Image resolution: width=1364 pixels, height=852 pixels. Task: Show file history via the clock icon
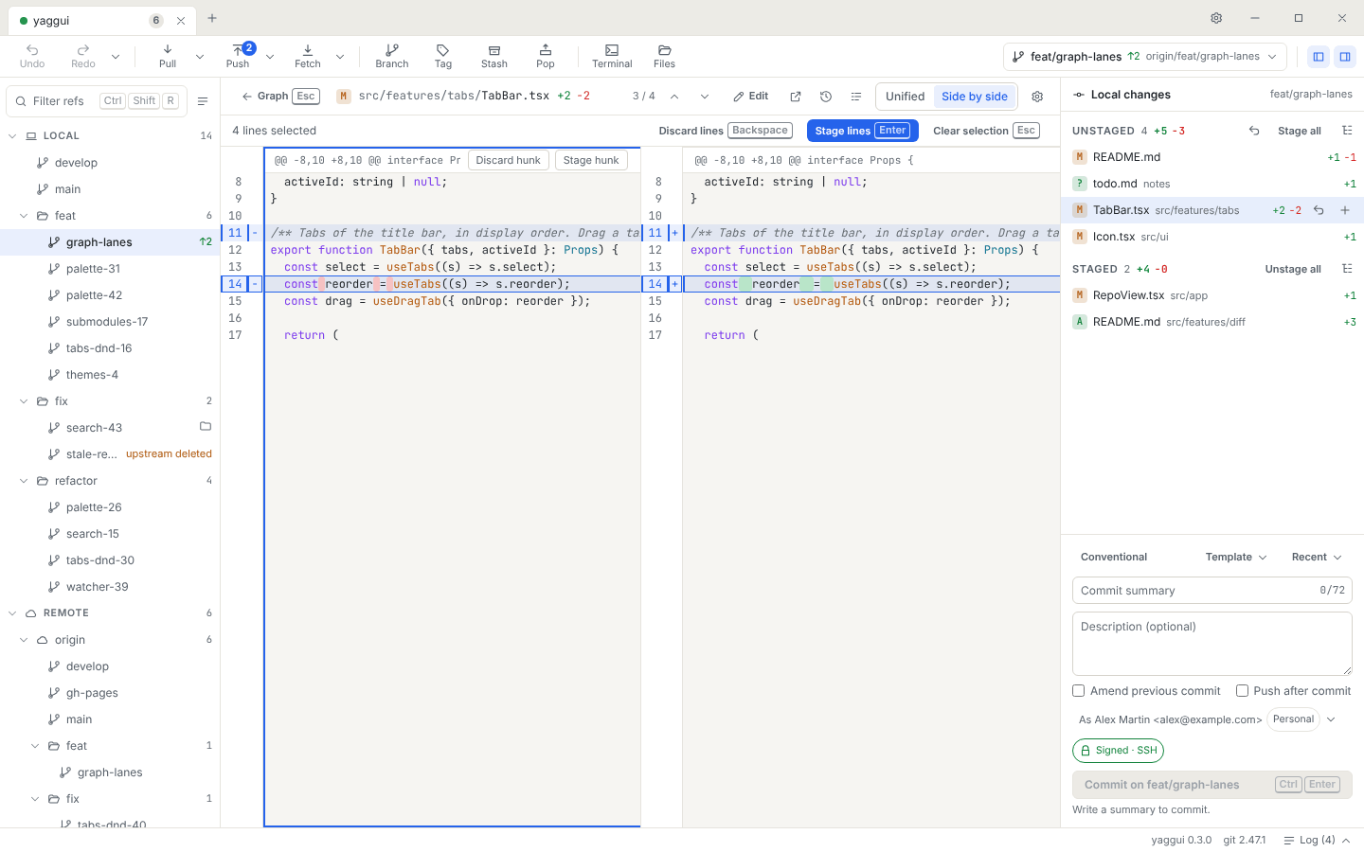point(826,97)
